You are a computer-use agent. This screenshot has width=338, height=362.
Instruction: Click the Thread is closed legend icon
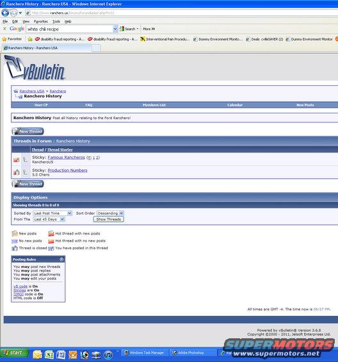click(15, 248)
